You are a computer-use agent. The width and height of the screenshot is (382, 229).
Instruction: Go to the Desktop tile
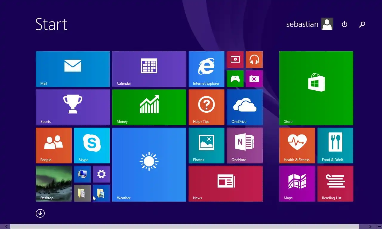click(x=54, y=184)
